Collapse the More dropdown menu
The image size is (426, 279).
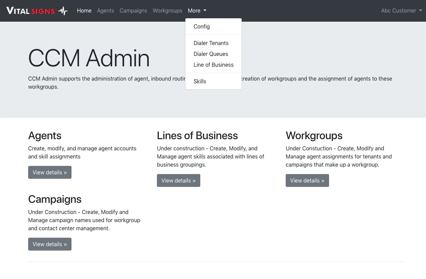pyautogui.click(x=197, y=11)
